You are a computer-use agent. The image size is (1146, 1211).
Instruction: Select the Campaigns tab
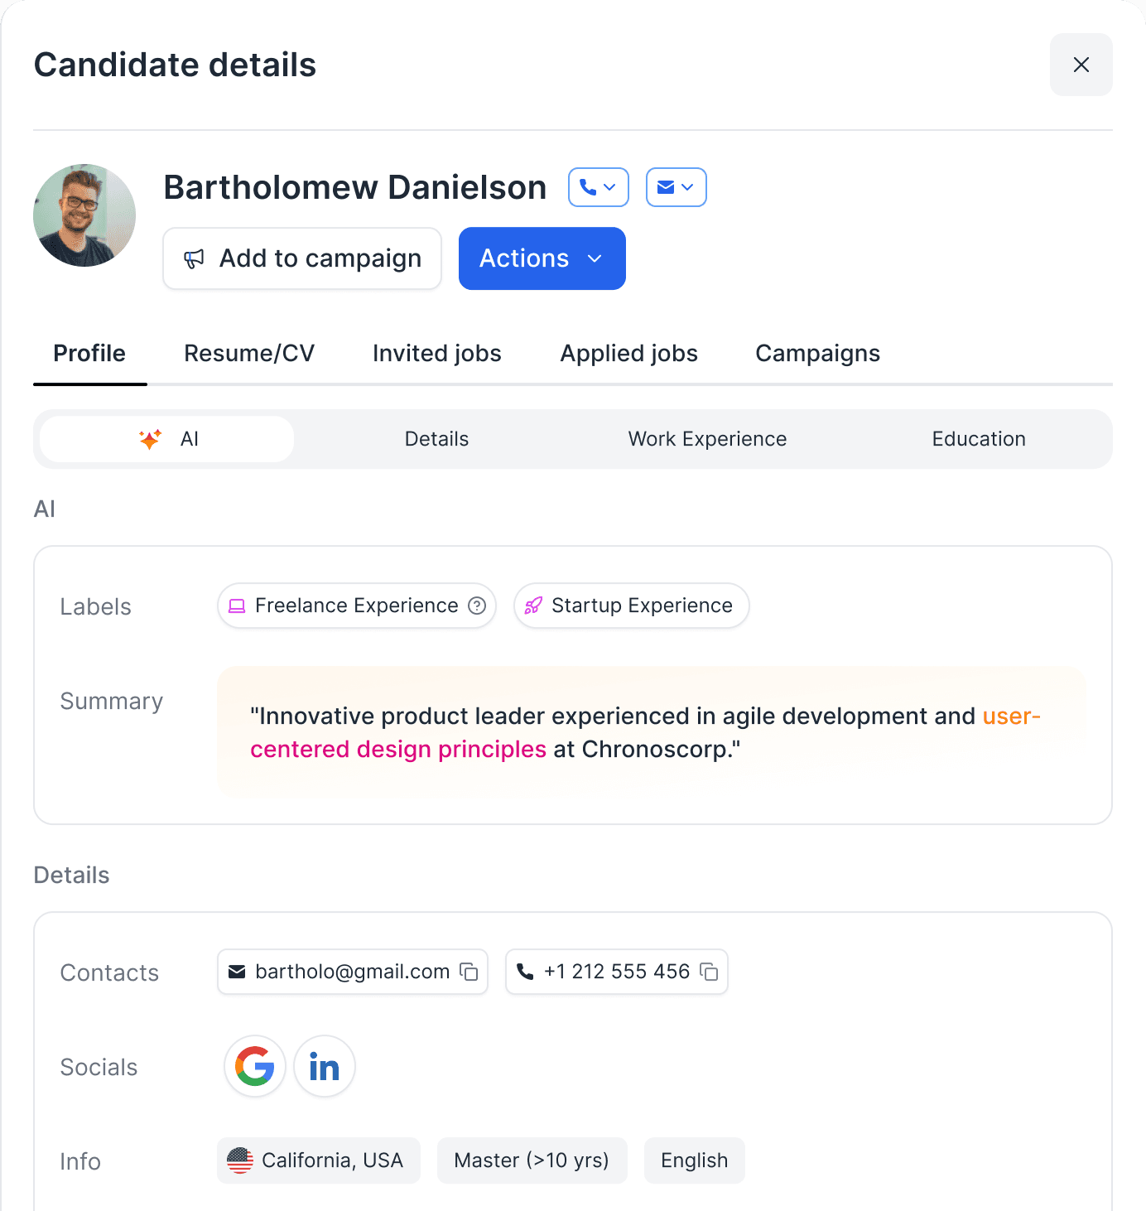coord(817,354)
